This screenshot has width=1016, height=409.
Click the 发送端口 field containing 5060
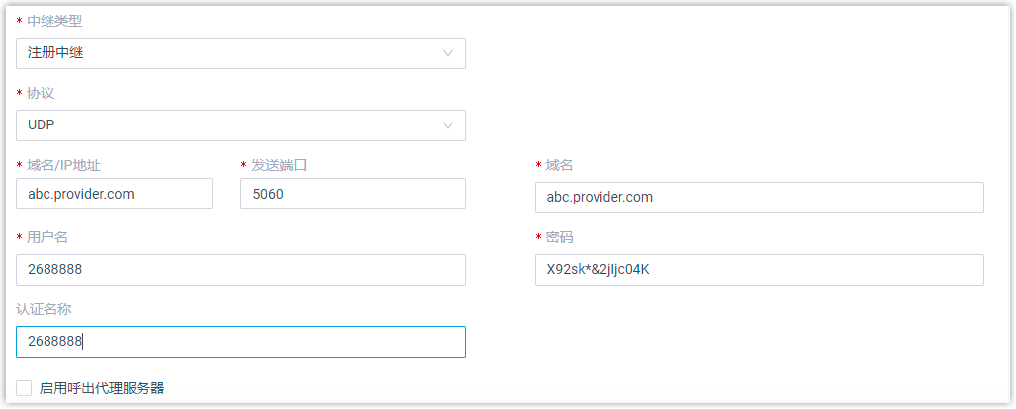pos(352,194)
